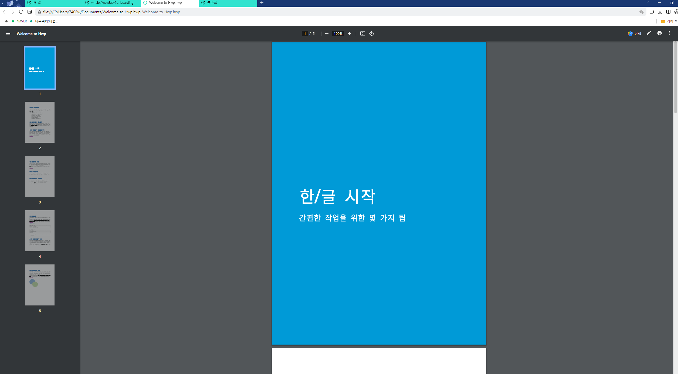The image size is (678, 374).
Task: Toggle the sidebar hamburger menu
Action: pyautogui.click(x=8, y=33)
